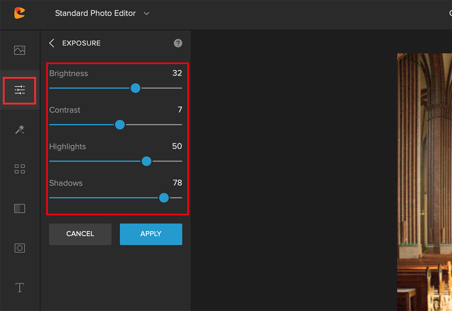452x311 pixels.
Task: Select the Text tool
Action: coord(19,287)
